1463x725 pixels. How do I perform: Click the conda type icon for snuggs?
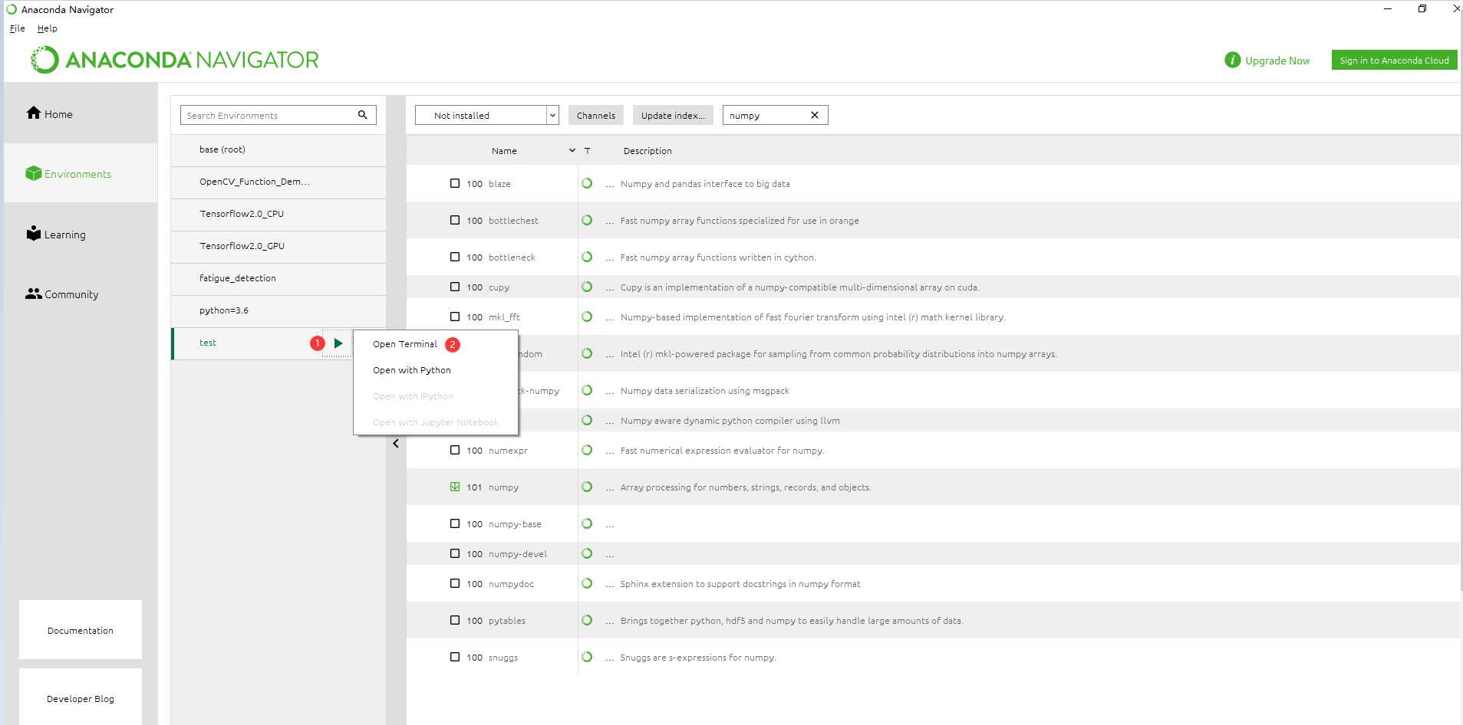[x=587, y=657]
